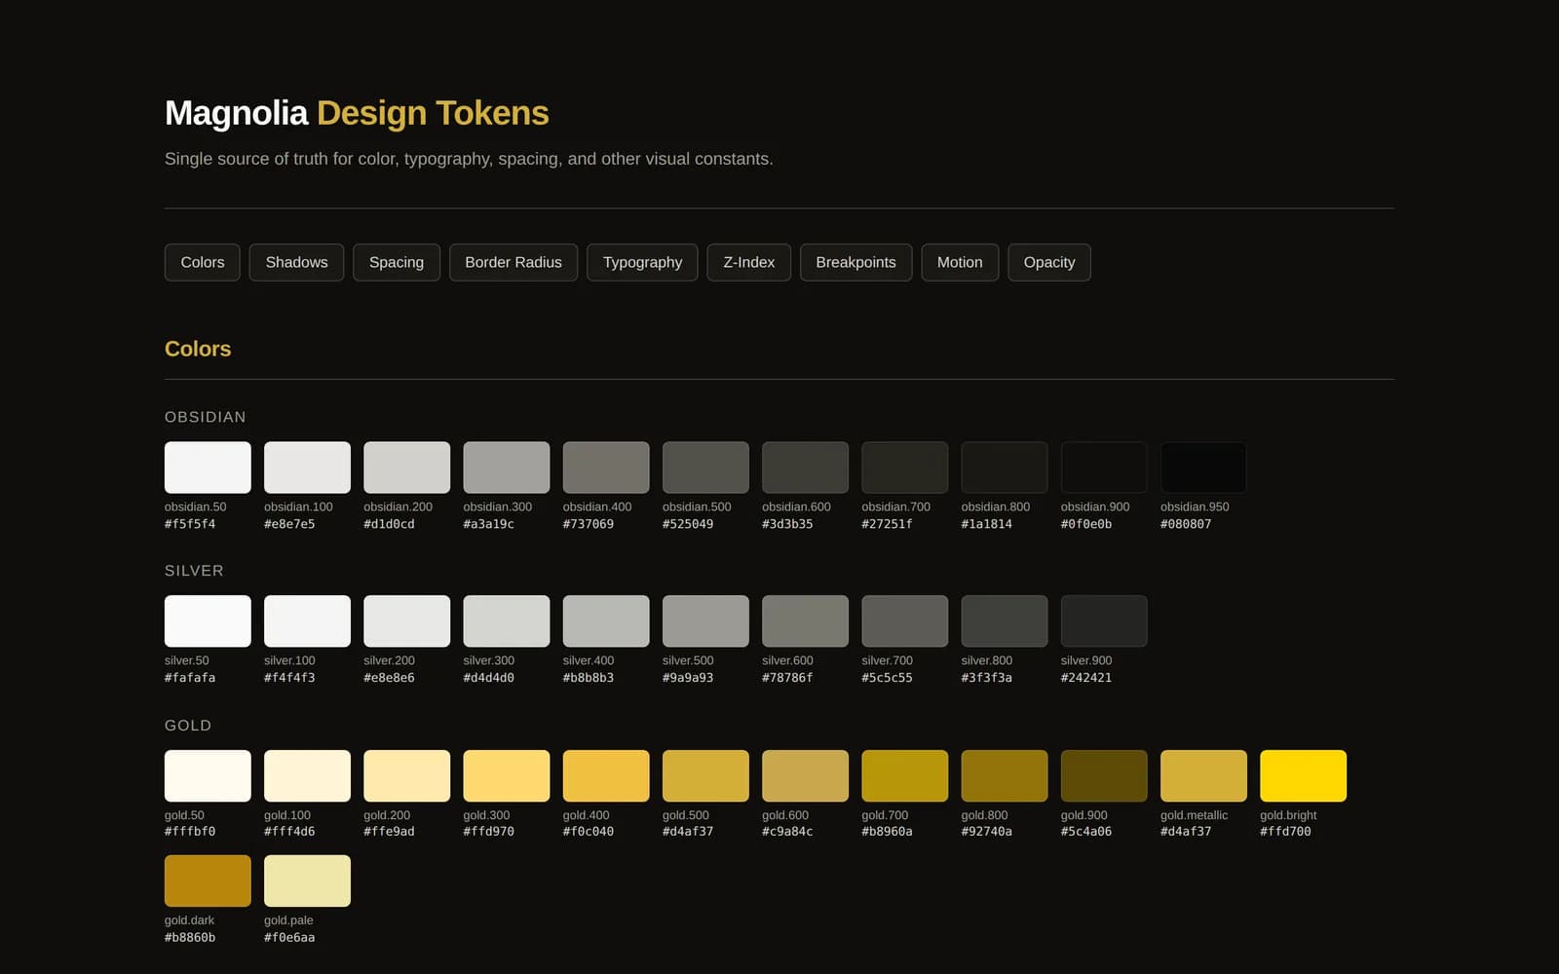Choose the obsidian.950 swatch

coord(1203,468)
